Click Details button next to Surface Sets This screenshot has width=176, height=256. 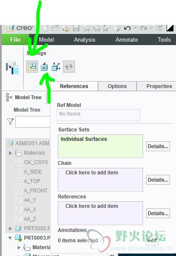[158, 146]
